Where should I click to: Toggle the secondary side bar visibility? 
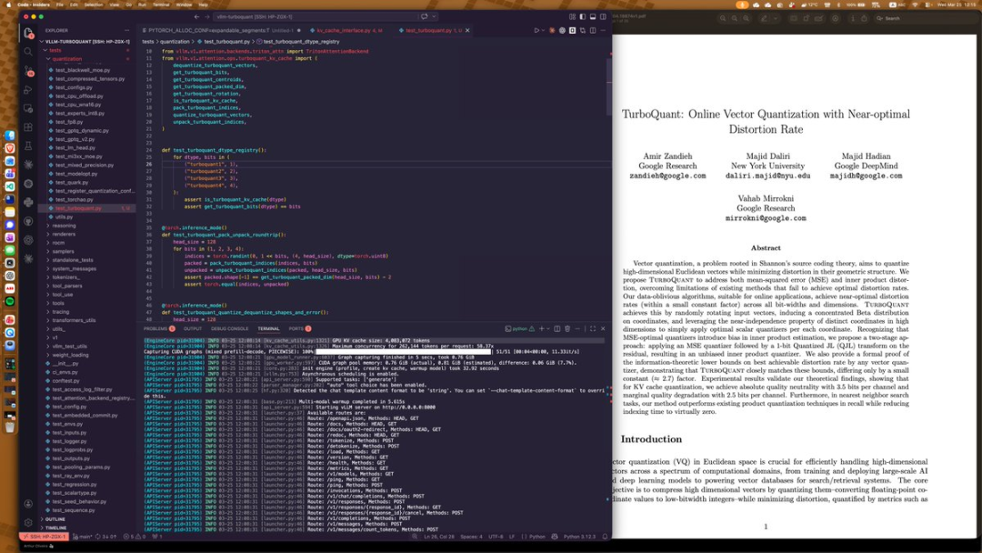coord(603,17)
